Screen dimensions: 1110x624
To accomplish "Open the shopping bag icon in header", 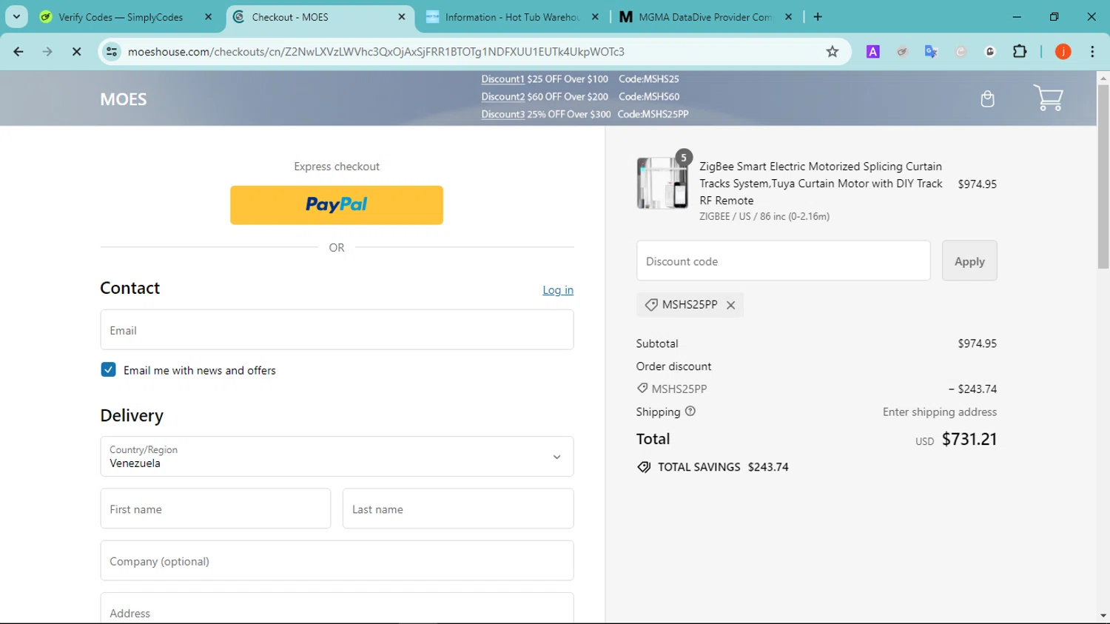I will [987, 99].
